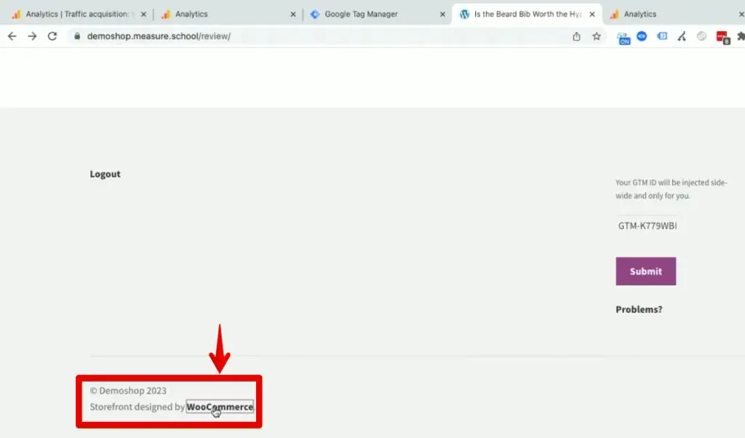Click the GTM-K779WBI input field

(648, 226)
